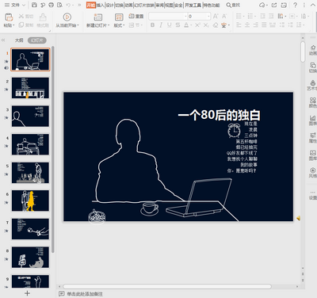Open Print Preview from quick access bar
The height and width of the screenshot is (298, 317).
coord(59,5)
